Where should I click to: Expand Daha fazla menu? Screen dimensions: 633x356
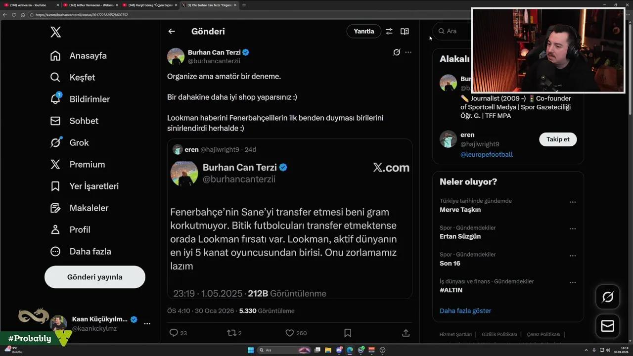pos(81,252)
